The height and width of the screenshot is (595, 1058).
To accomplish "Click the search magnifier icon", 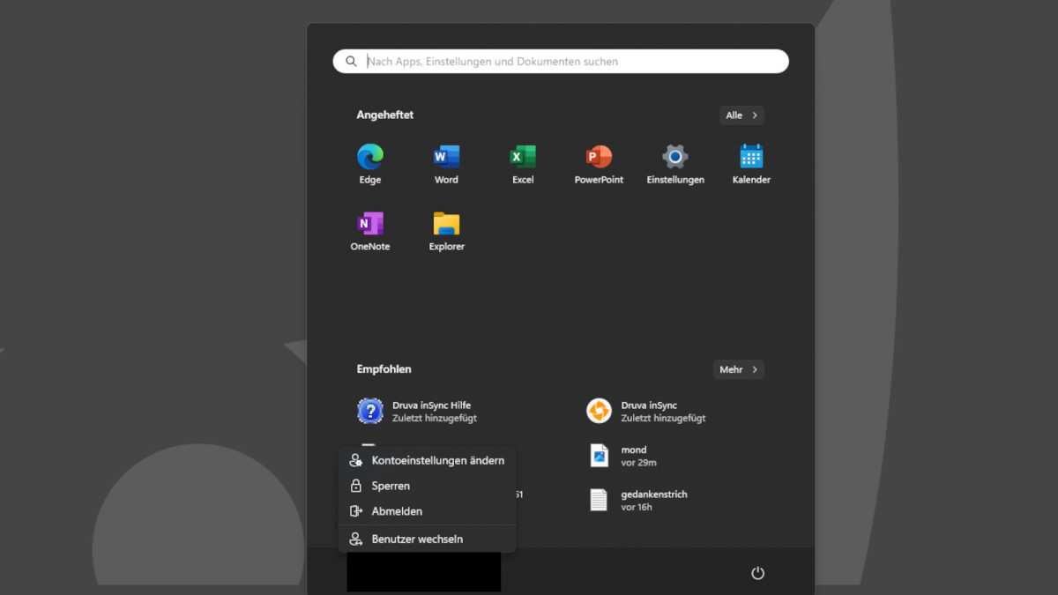I will point(351,62).
